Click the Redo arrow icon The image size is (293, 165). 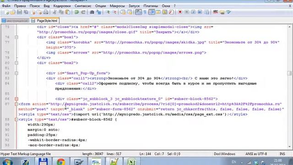(x=83, y=12)
